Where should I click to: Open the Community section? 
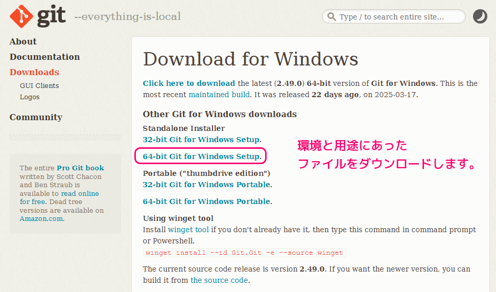pyautogui.click(x=36, y=117)
